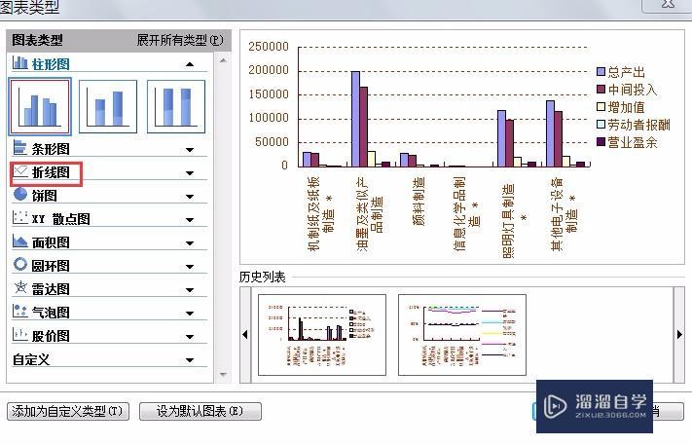Viewport: 692px width, 445px height.
Task: Click the stock chart (股价图) icon
Action: tap(20, 334)
